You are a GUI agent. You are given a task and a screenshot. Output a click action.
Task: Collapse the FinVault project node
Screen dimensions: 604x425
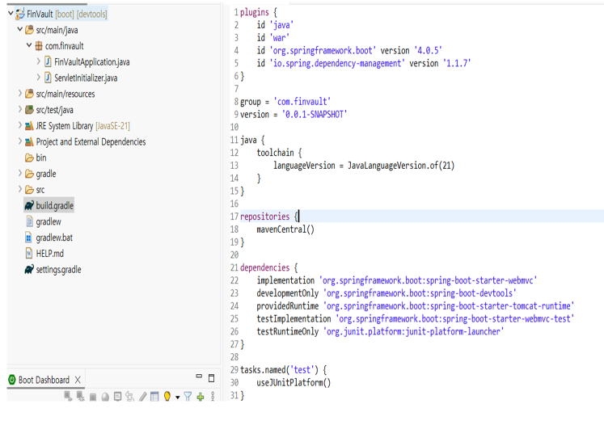11,14
